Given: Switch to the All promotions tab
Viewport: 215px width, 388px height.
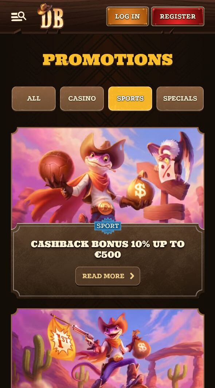Looking at the screenshot, I should [x=34, y=99].
